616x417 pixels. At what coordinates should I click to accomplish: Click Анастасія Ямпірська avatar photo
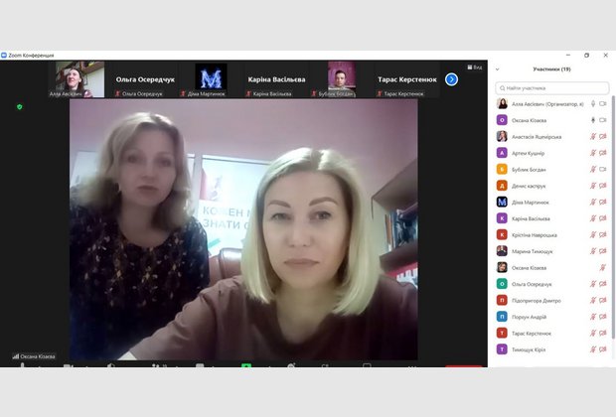click(502, 136)
